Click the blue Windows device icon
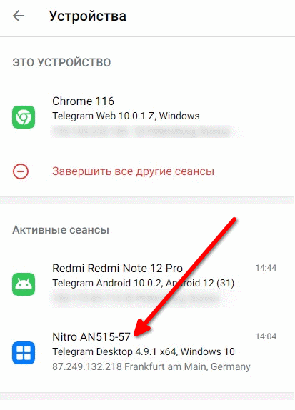The image size is (295, 410). click(24, 353)
